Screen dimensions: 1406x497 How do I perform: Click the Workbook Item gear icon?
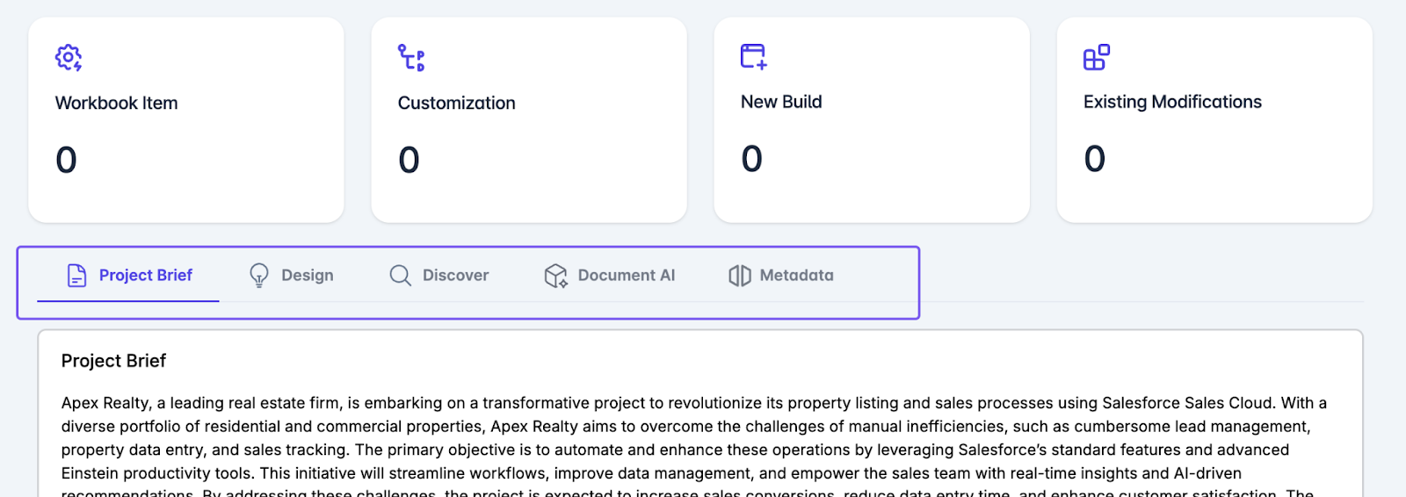(69, 58)
